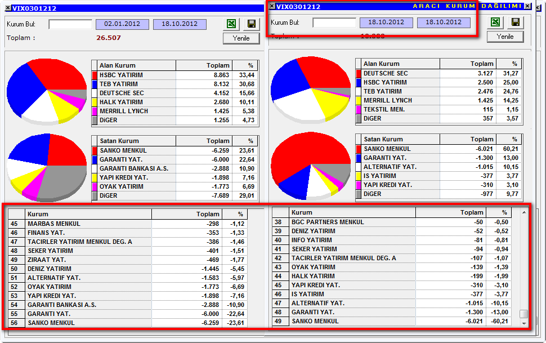Screen dimensions: 546x343
Task: Select MERRILL LYNCH row in right Alan Kurum table
Action: [439, 100]
